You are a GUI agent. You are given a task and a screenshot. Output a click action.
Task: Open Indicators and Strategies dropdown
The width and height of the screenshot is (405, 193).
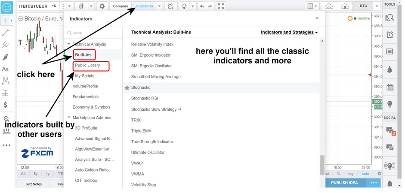coord(289,33)
